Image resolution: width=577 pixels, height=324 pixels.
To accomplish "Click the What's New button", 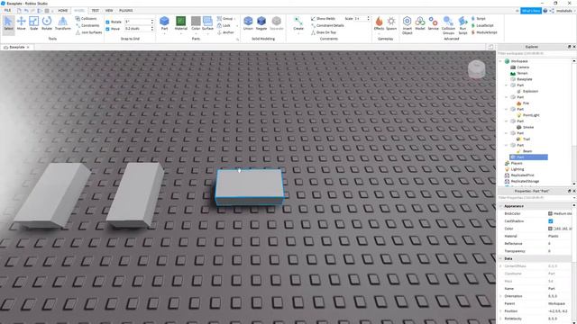I will (x=531, y=11).
